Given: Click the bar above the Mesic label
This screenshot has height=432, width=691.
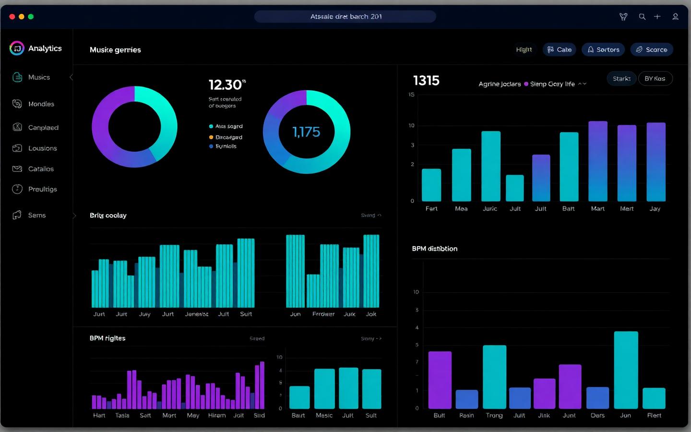Looking at the screenshot, I should [324, 389].
